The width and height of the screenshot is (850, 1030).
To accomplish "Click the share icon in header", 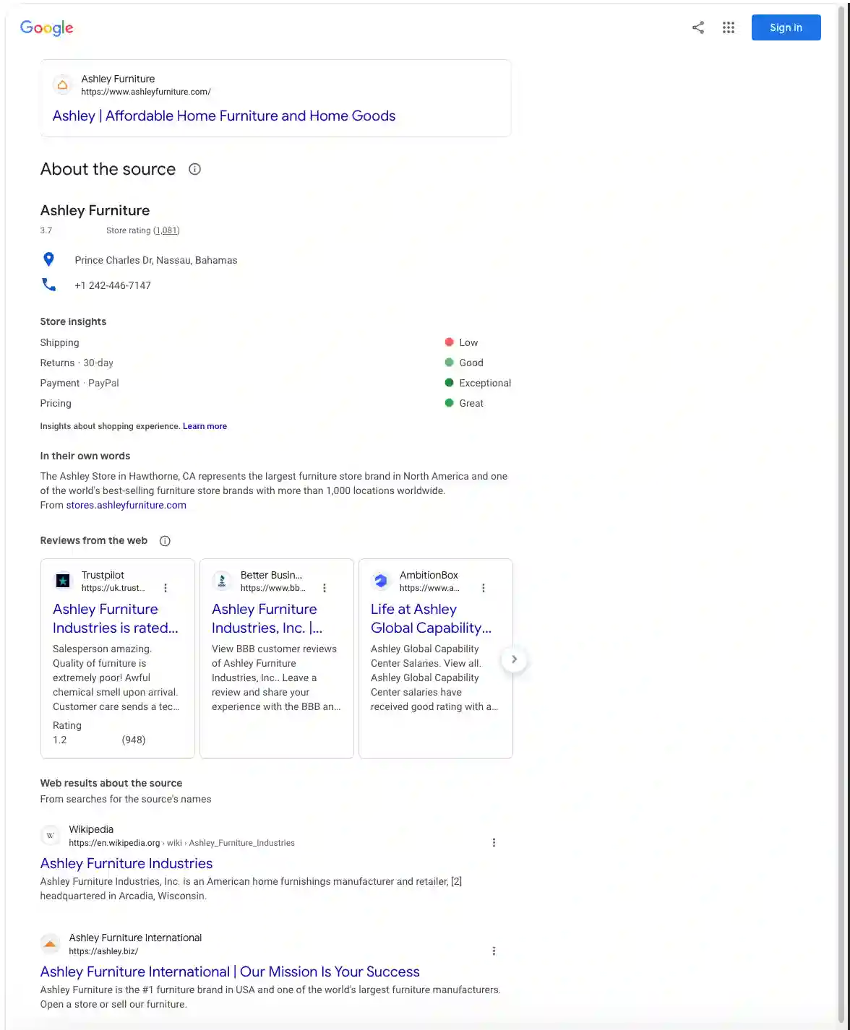I will 697,27.
